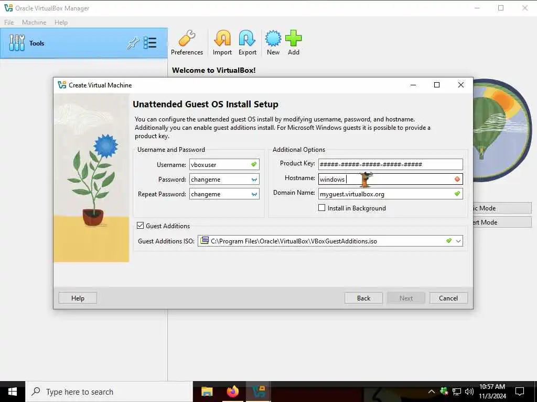Screen dimensions: 537x402
Task: Show hidden system tray icons
Action: tap(432, 392)
